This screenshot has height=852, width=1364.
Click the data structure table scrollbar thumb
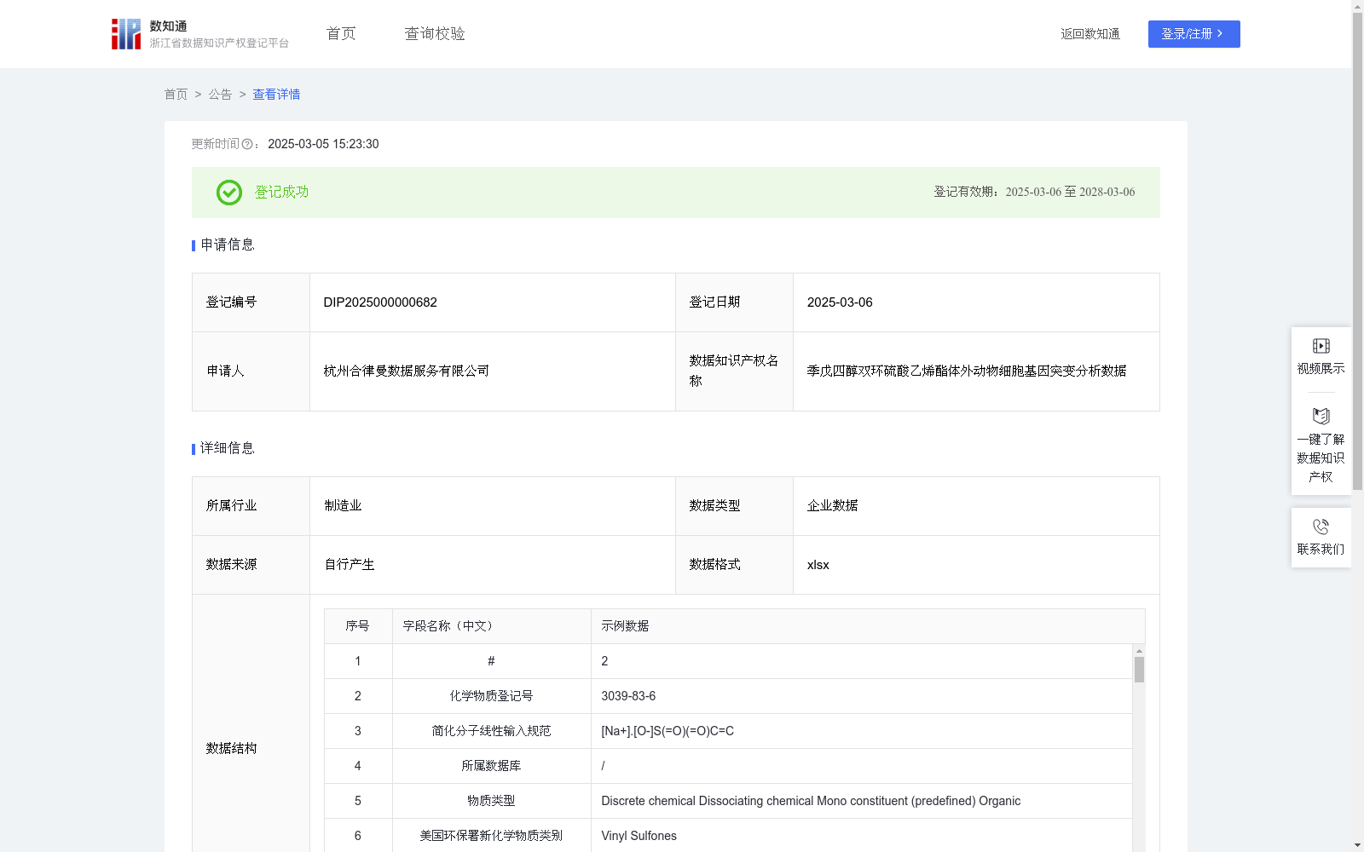click(x=1139, y=670)
